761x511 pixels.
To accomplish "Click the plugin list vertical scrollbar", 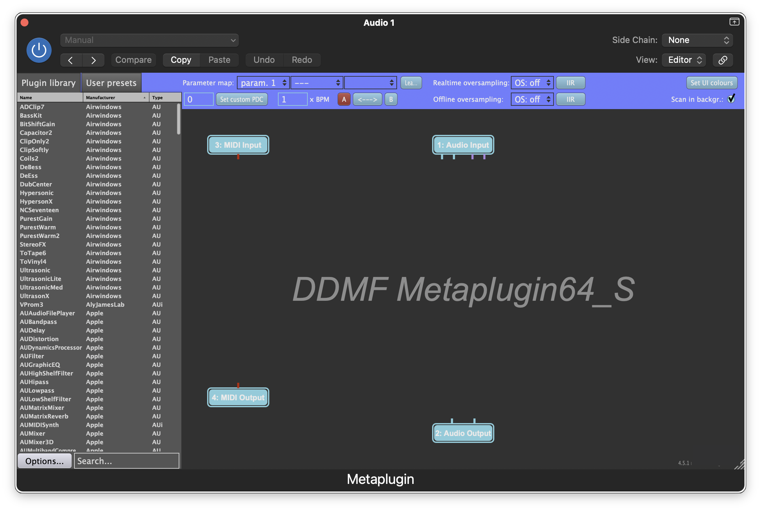I will click(179, 119).
